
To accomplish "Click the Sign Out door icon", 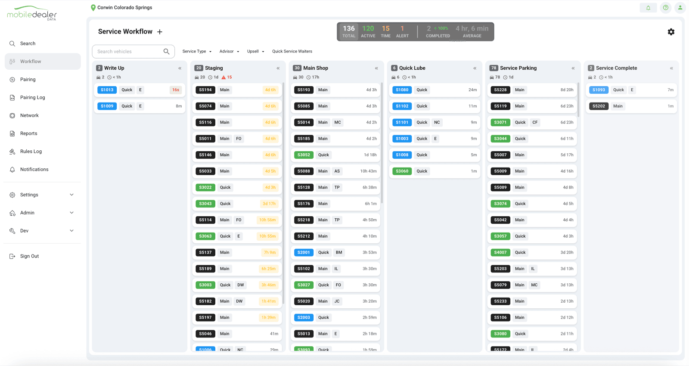I will [12, 256].
